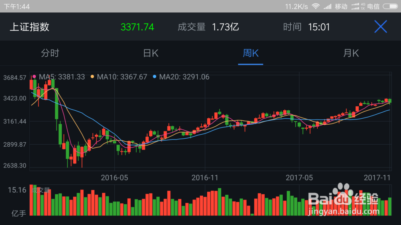Tap the MA20: 3291.06 label
The image size is (401, 225).
[x=184, y=77]
